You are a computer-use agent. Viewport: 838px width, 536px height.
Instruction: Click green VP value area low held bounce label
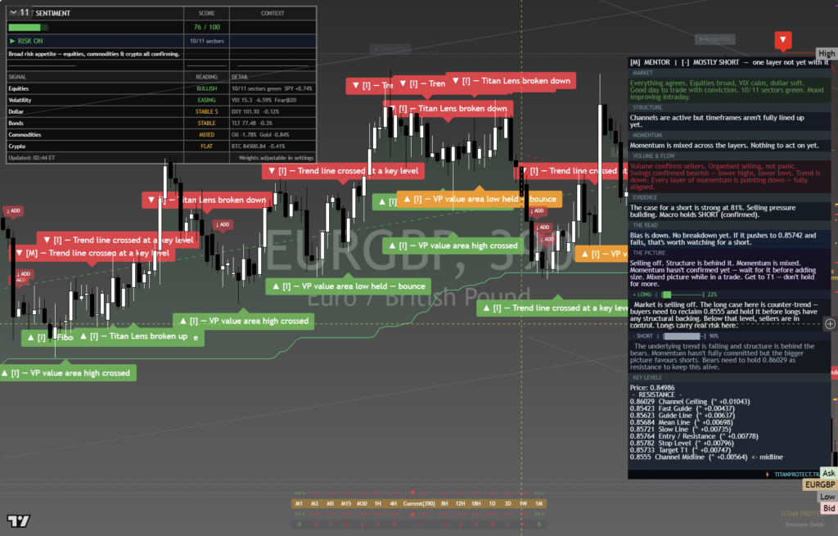click(x=349, y=286)
